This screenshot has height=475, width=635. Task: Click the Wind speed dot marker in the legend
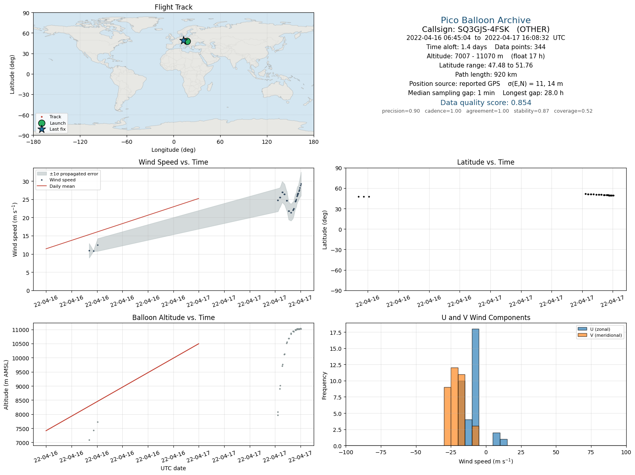point(42,180)
